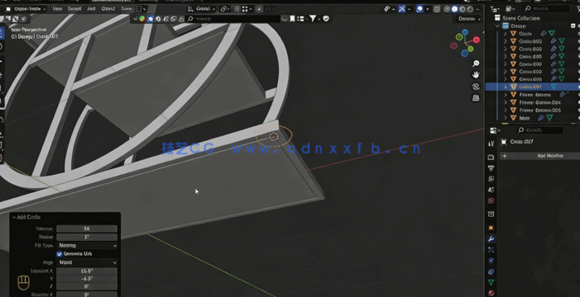580x297 pixels.
Task: Click the search field below viewport header
Action: pos(233,18)
